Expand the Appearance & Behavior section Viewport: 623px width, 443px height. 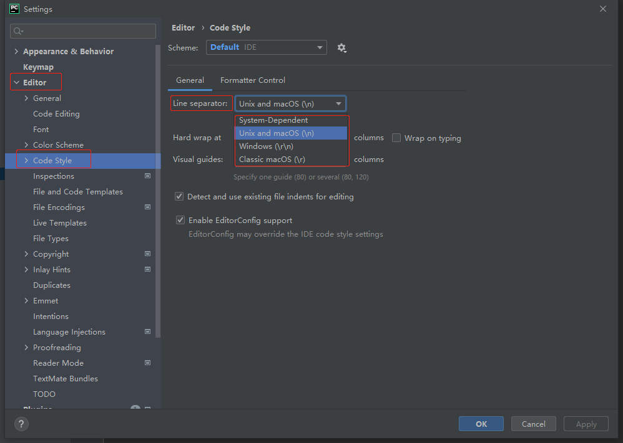[16, 52]
